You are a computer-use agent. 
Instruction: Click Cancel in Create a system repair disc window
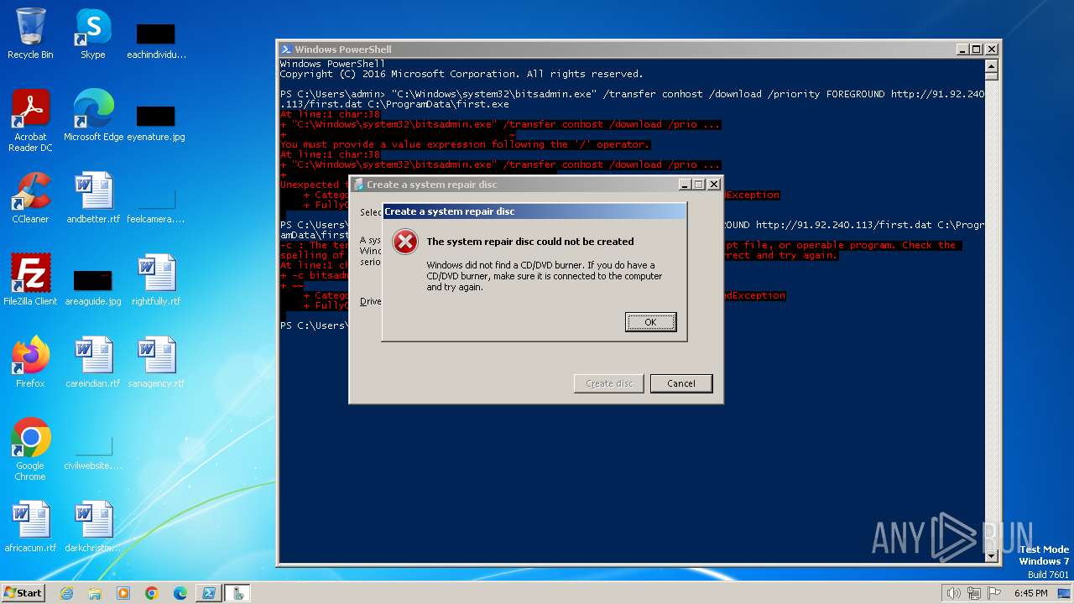click(x=681, y=383)
